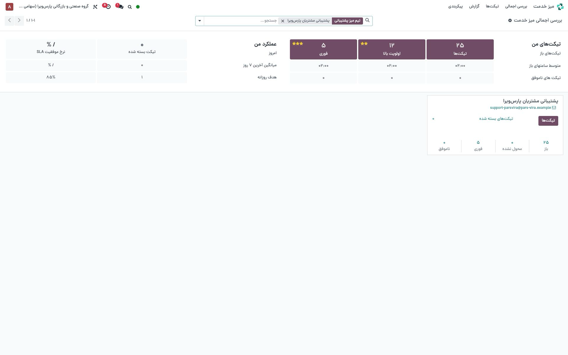Image resolution: width=568 pixels, height=355 pixels.
Task: Go to the previous page arrow
Action: [19, 20]
